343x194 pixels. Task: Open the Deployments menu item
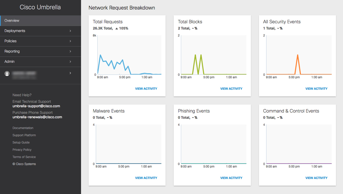tap(41, 31)
